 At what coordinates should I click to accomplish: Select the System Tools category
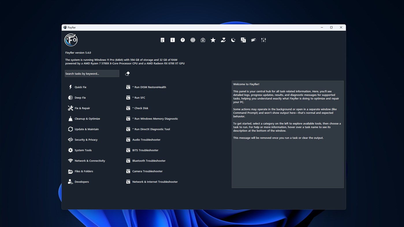coord(80,150)
